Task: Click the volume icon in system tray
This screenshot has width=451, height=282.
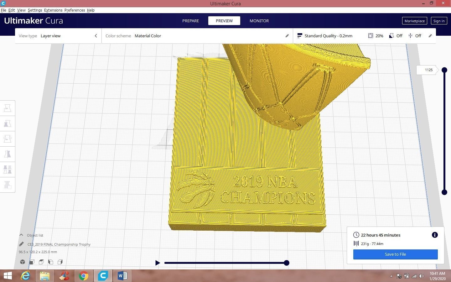Action: pyautogui.click(x=422, y=276)
